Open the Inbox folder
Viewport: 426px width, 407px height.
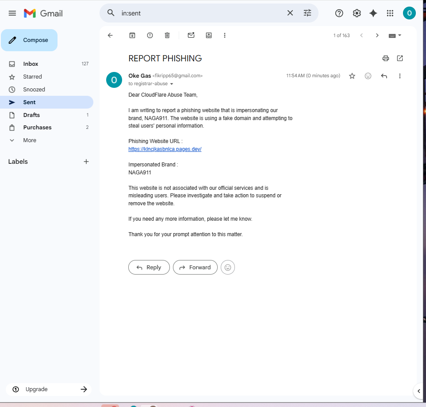pos(47,64)
